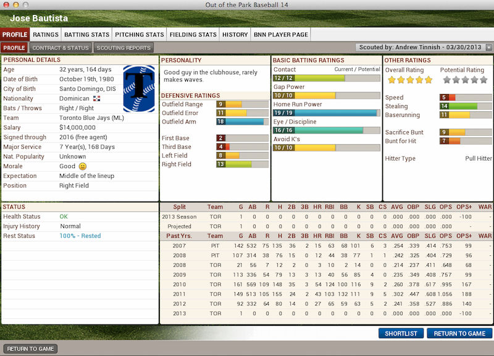The height and width of the screenshot is (356, 494).
Task: Click the Santo Domingo, DIS birthplace value
Action: coord(87,89)
